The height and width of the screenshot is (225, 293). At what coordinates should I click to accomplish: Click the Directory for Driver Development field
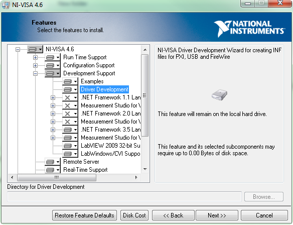(x=124, y=197)
